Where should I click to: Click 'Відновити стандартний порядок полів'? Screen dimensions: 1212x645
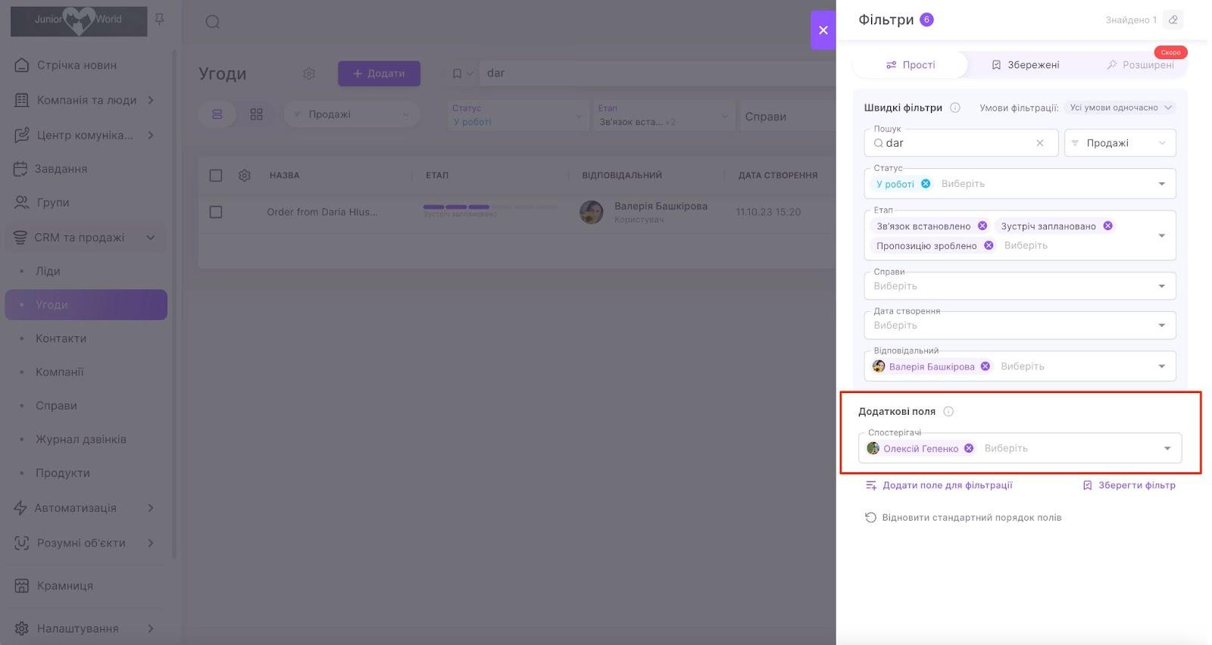pos(964,518)
